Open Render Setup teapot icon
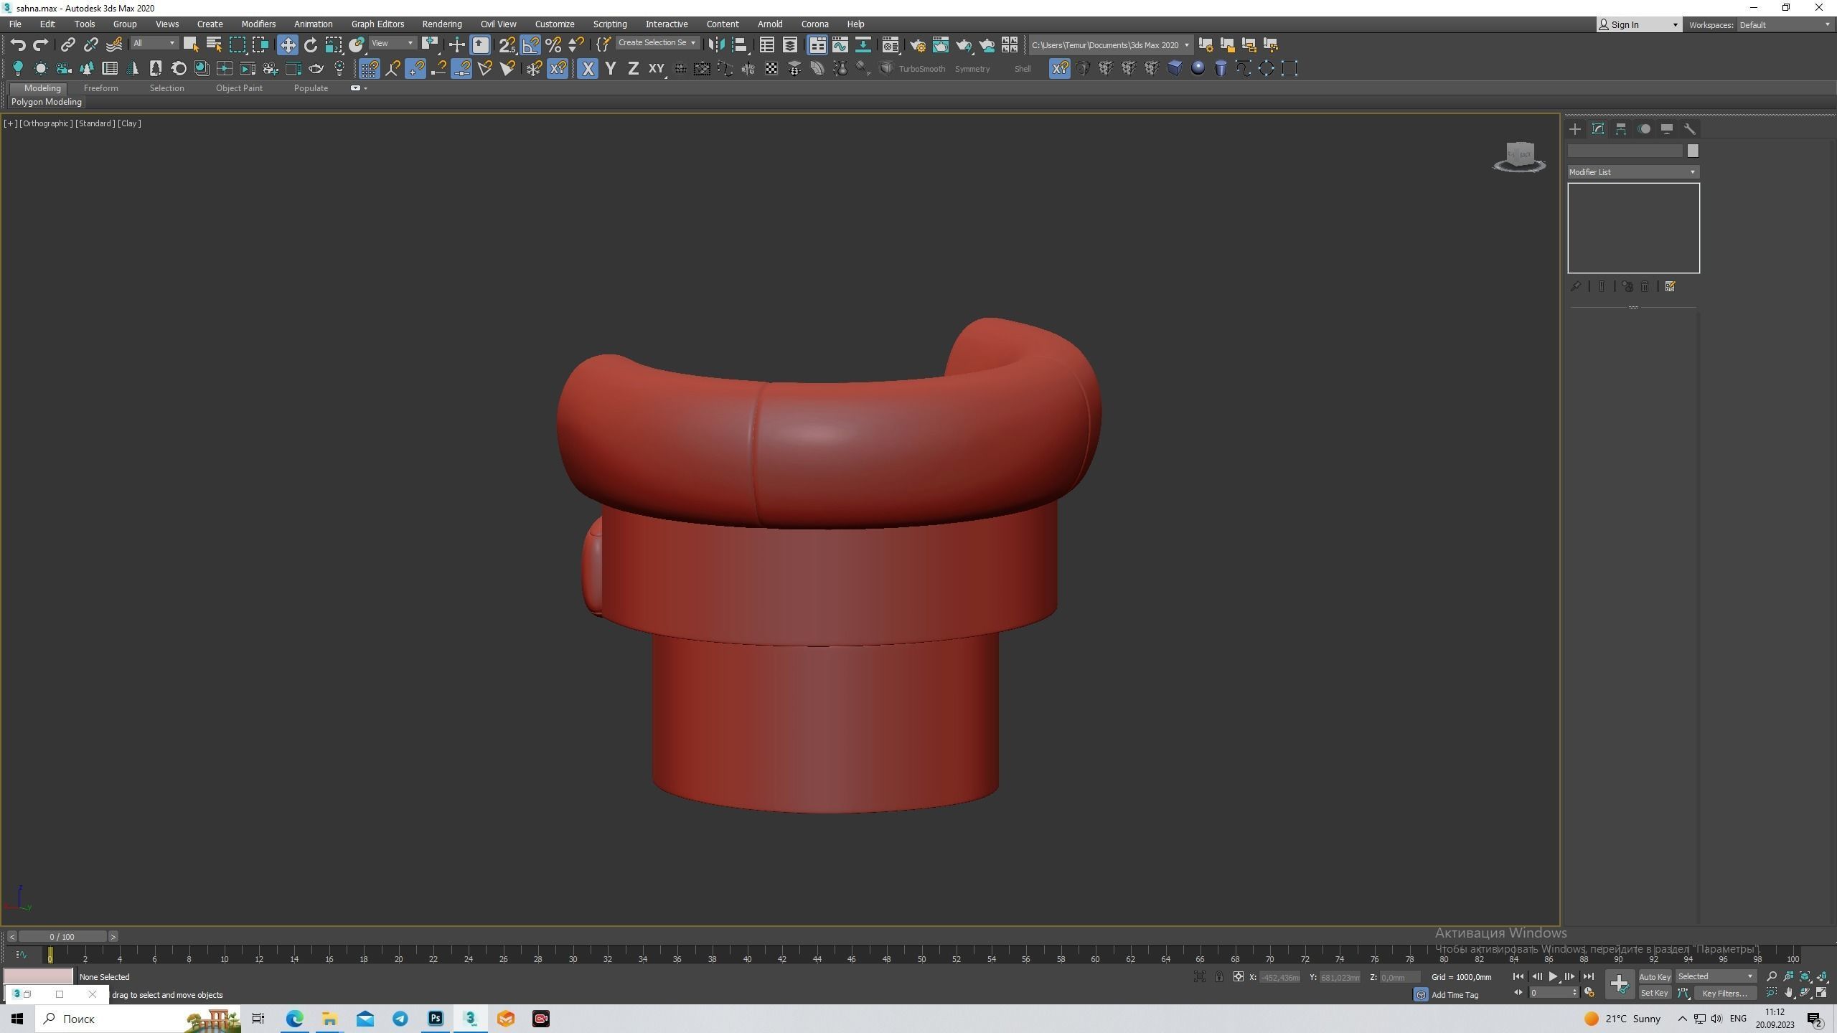 pos(917,44)
